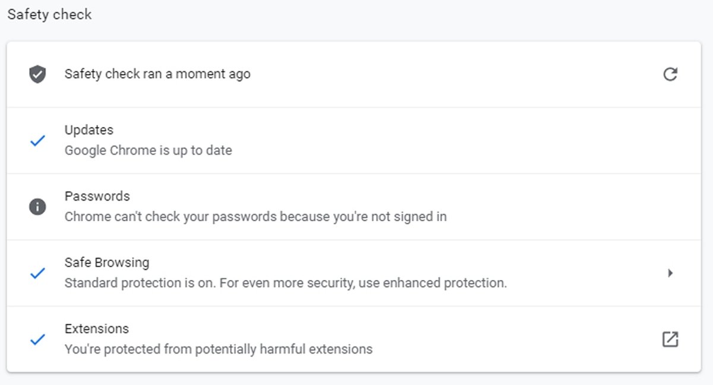Click the info icon next to Passwords
713x385 pixels.
coord(37,206)
